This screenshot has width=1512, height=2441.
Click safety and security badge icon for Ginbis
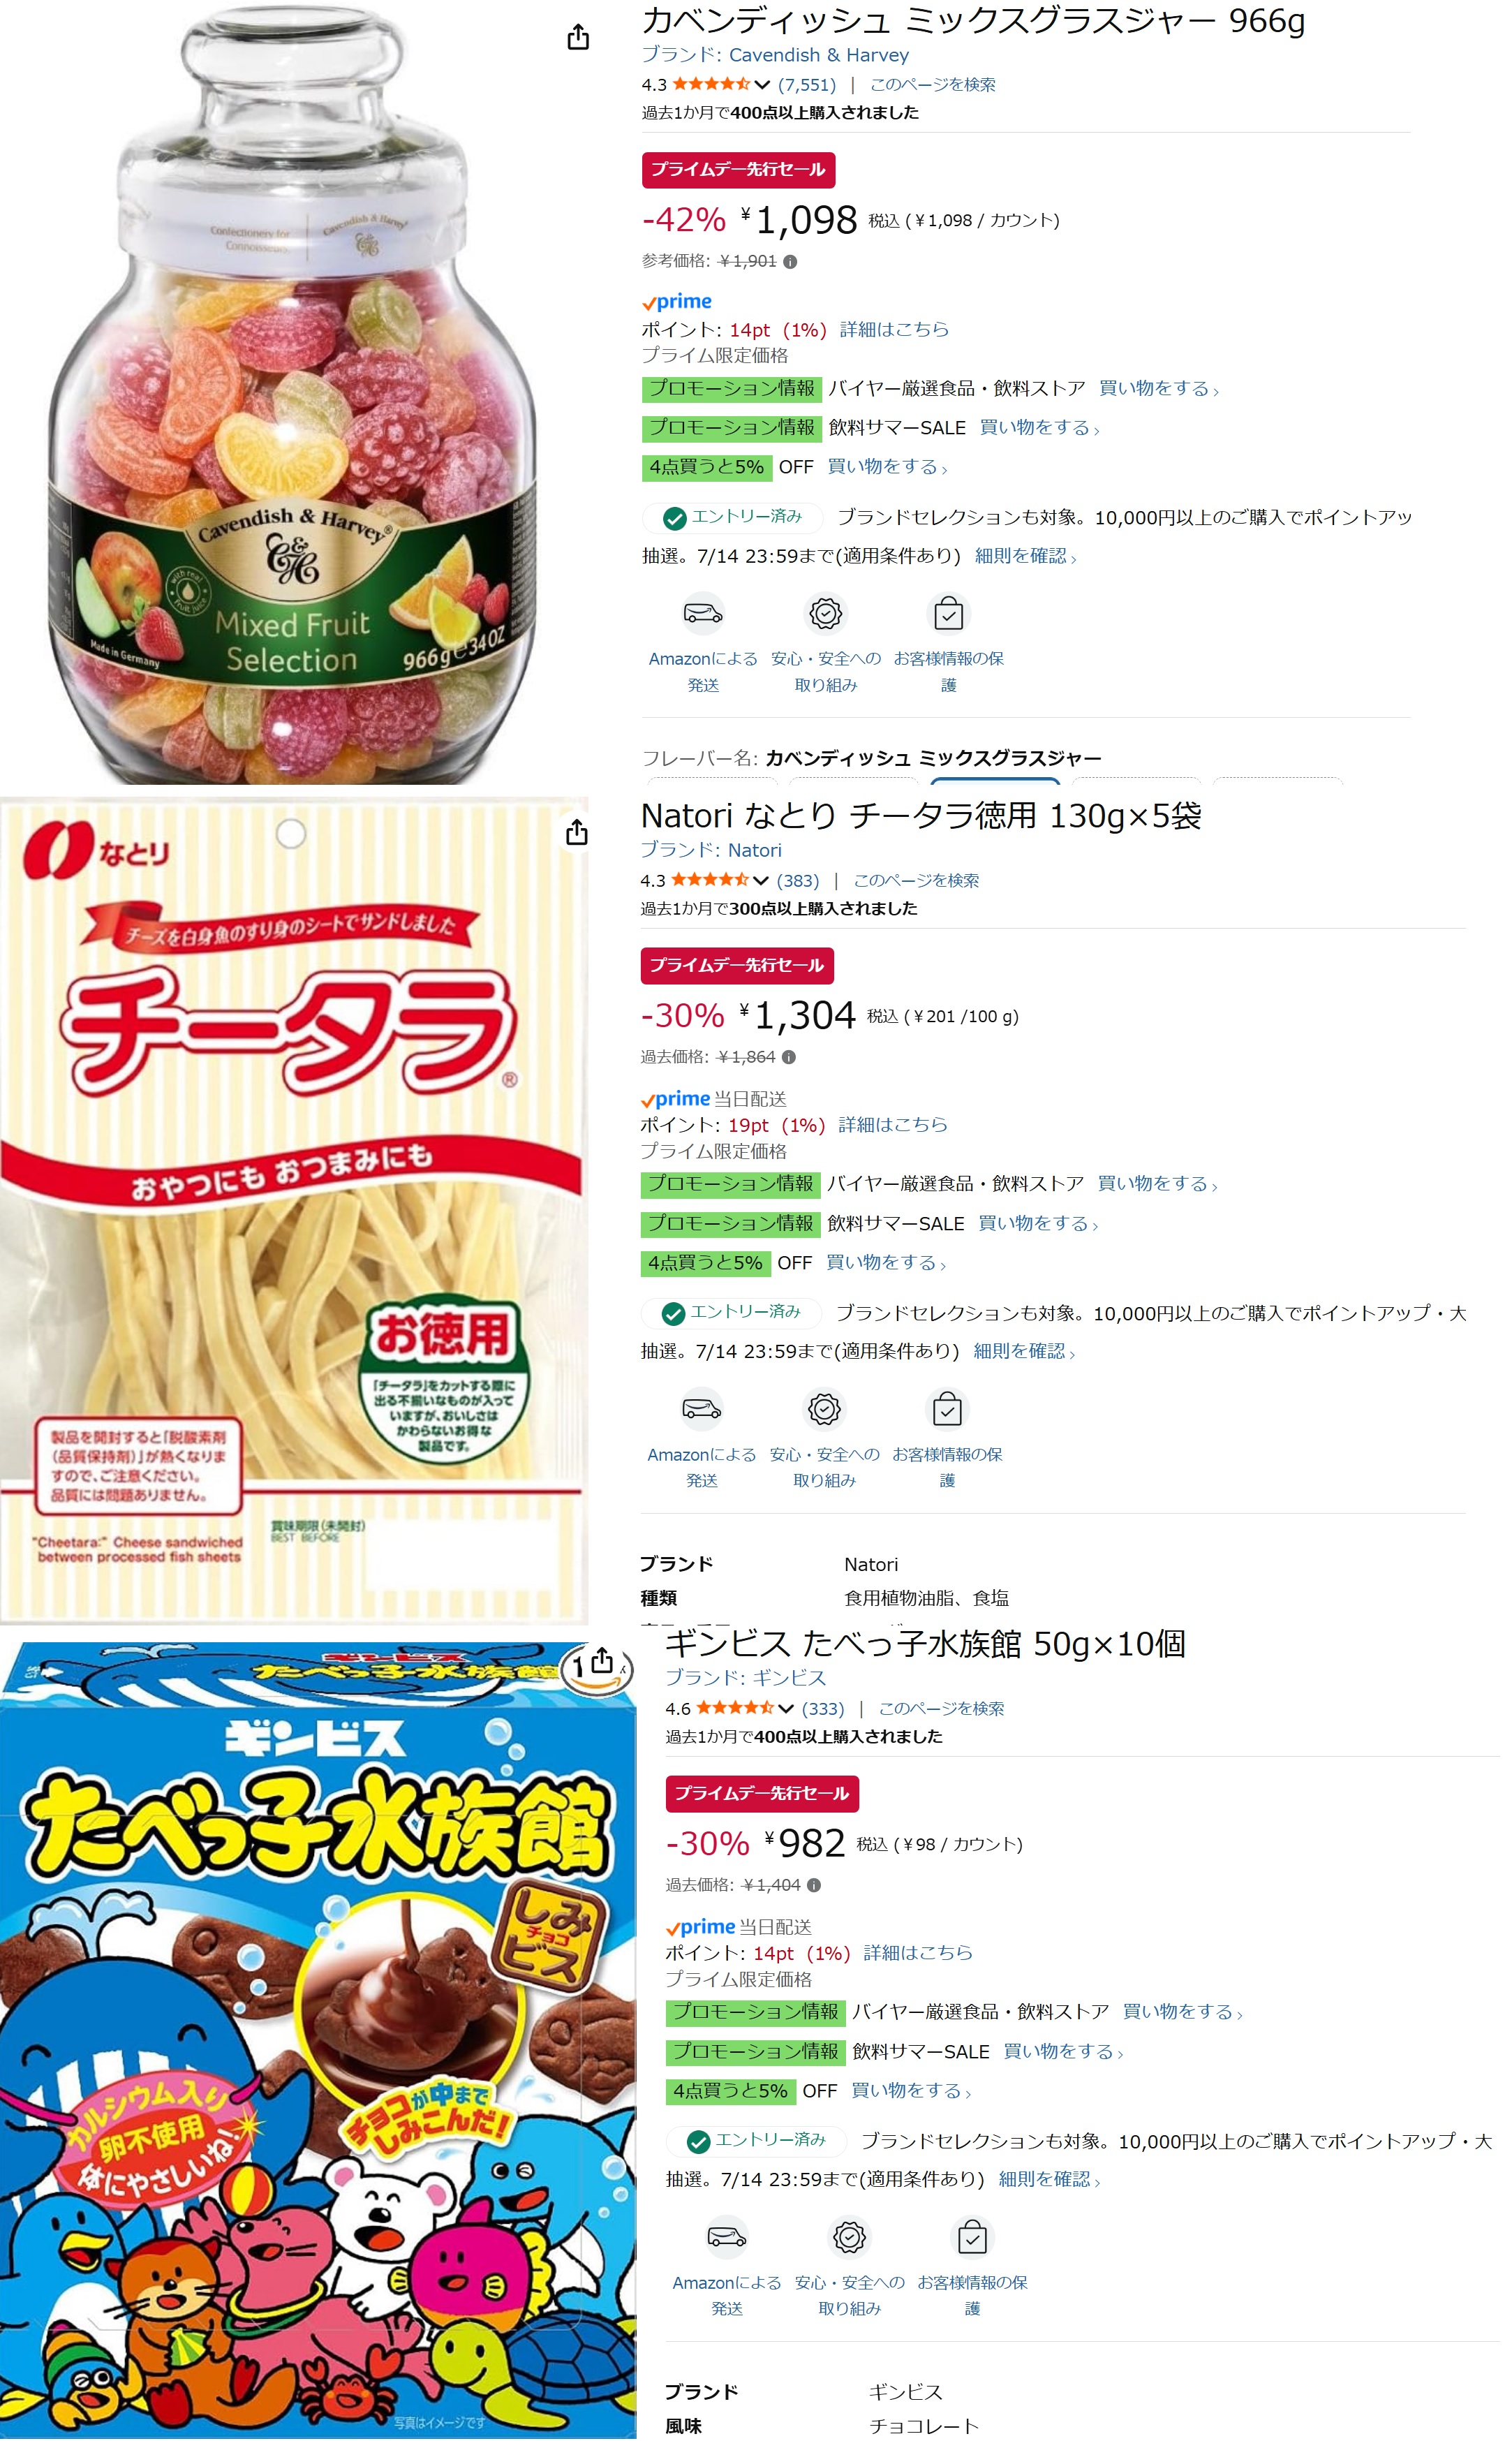849,2237
